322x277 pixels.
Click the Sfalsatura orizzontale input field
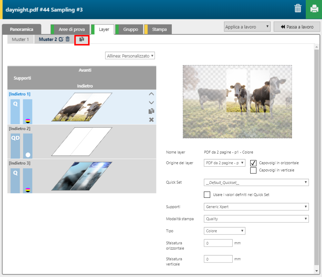(218, 243)
